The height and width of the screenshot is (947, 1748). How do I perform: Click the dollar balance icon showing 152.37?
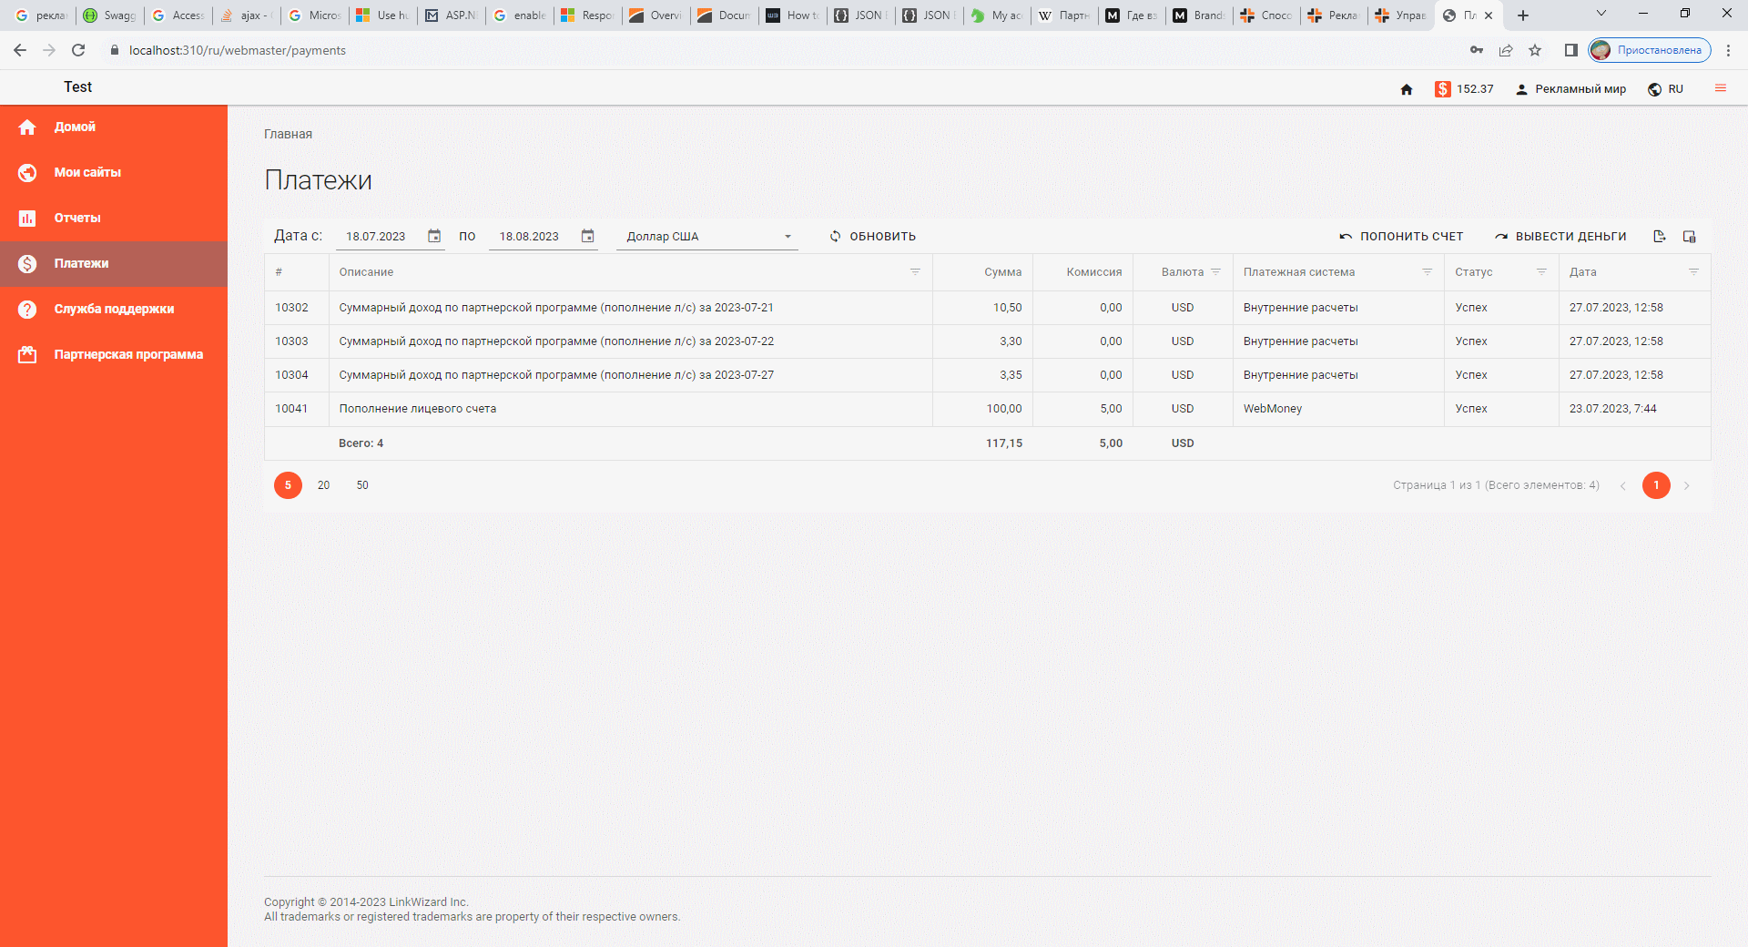pos(1443,89)
